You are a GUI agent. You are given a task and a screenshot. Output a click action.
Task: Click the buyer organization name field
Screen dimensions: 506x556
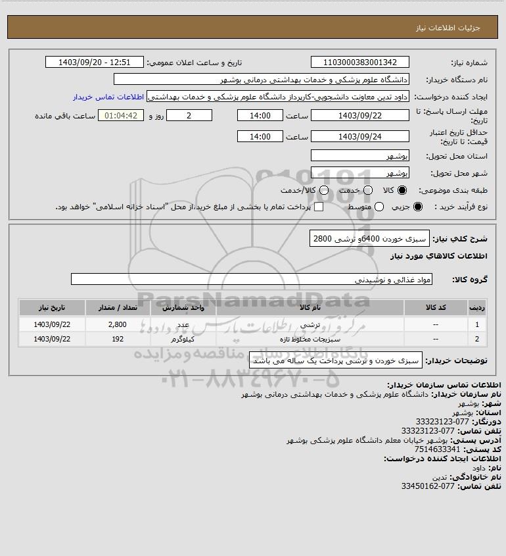262,79
